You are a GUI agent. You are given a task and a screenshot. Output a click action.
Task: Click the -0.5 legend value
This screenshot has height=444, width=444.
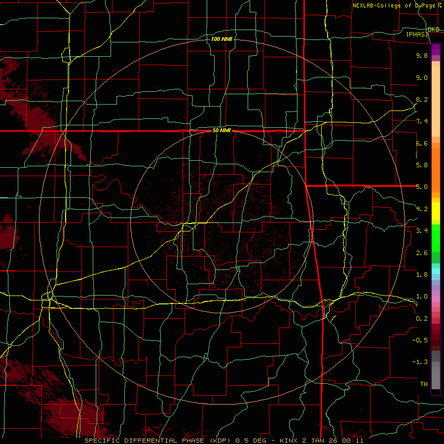point(420,340)
